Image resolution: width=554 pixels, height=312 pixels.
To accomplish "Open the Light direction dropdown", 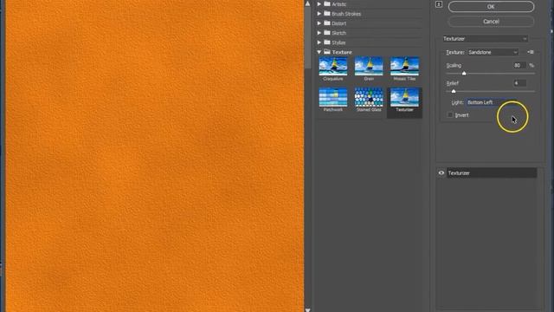I will [x=492, y=102].
